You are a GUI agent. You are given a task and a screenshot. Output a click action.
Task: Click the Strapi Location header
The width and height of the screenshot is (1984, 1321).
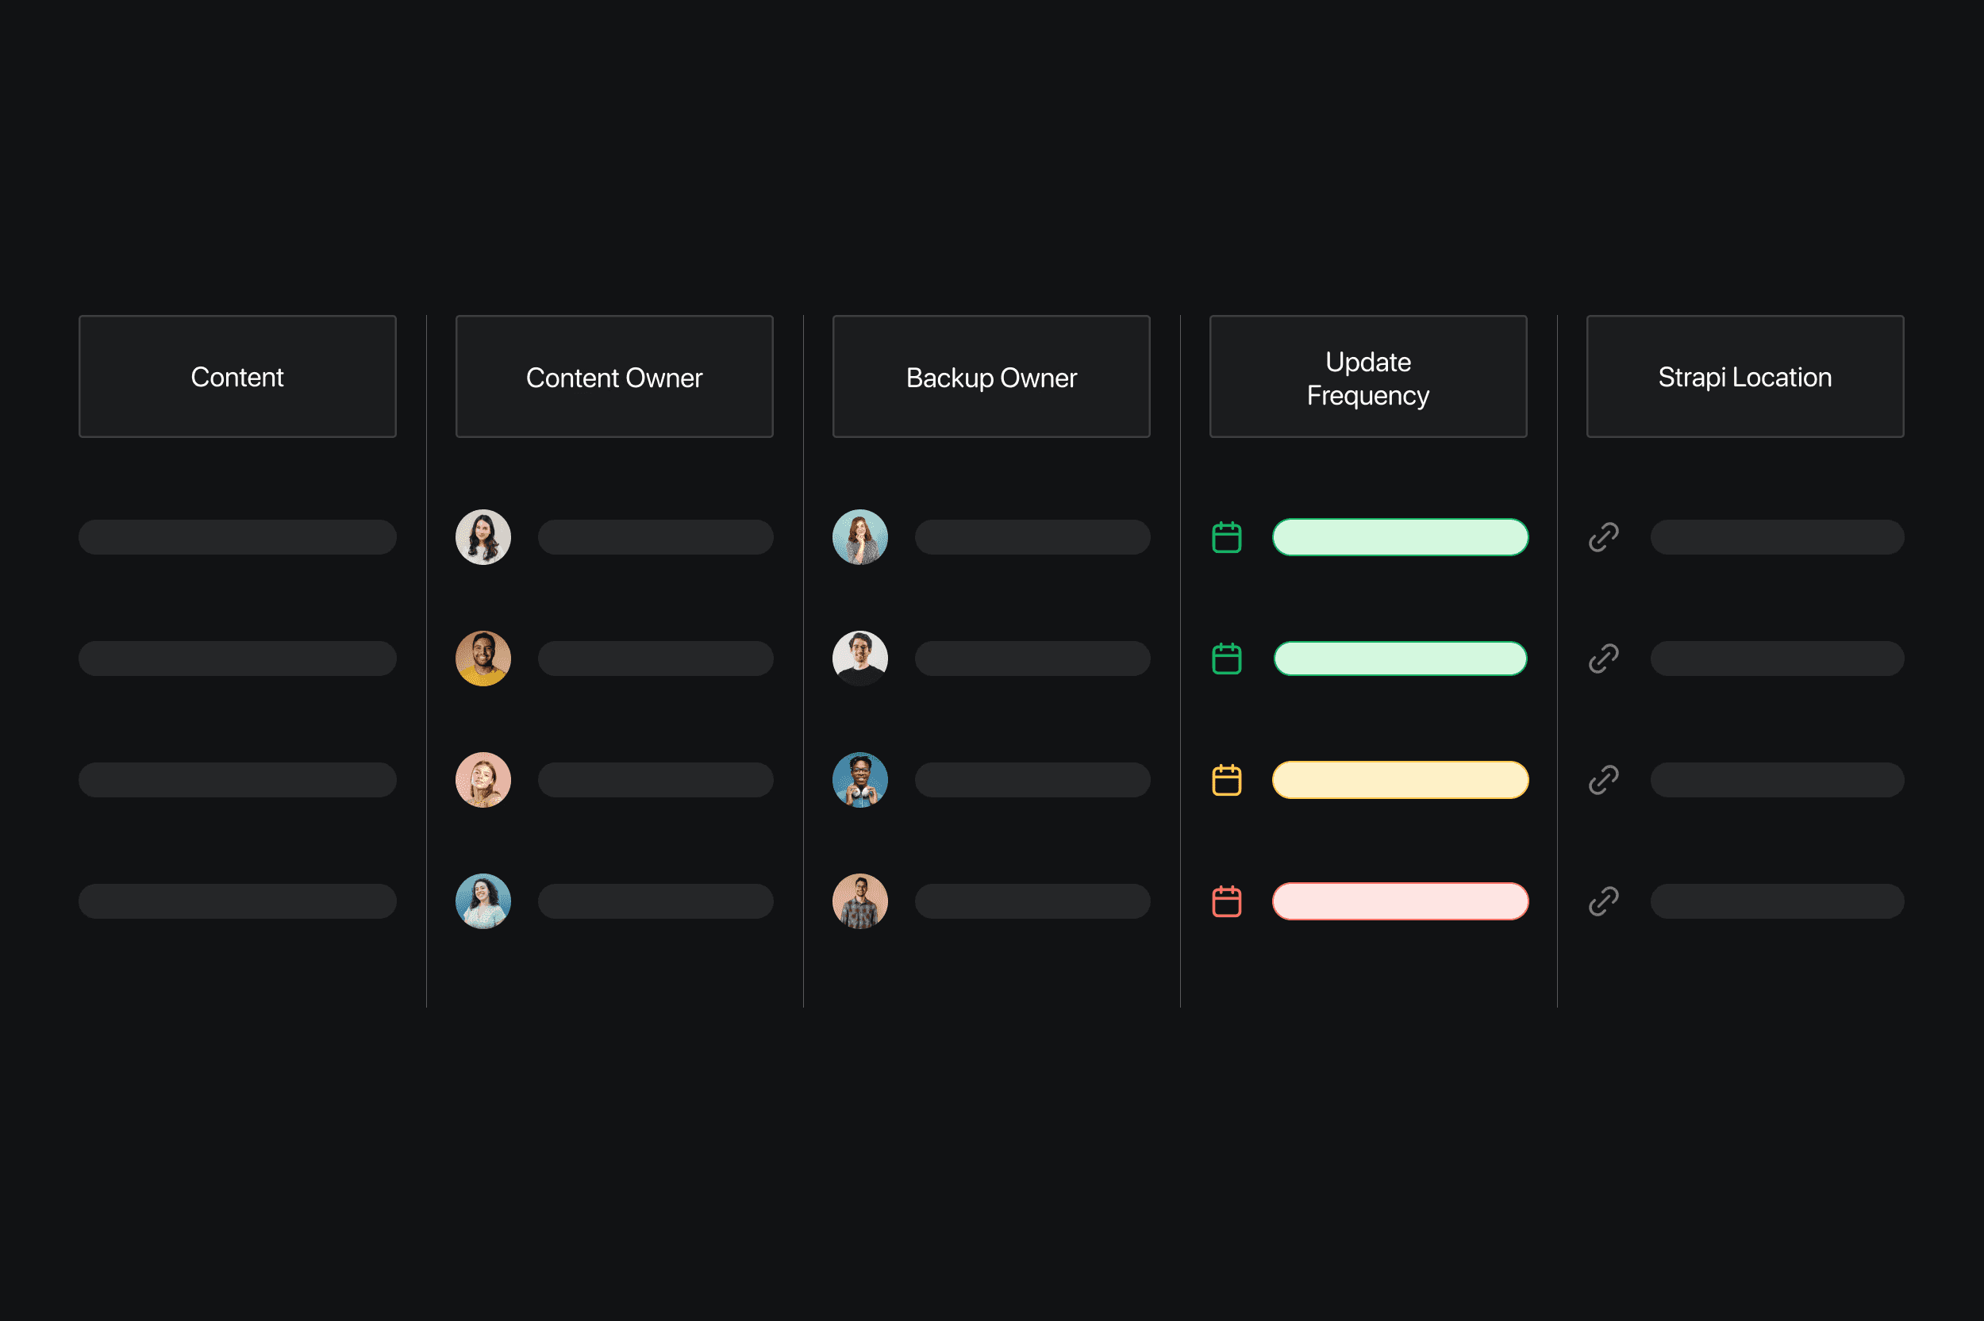(1745, 377)
